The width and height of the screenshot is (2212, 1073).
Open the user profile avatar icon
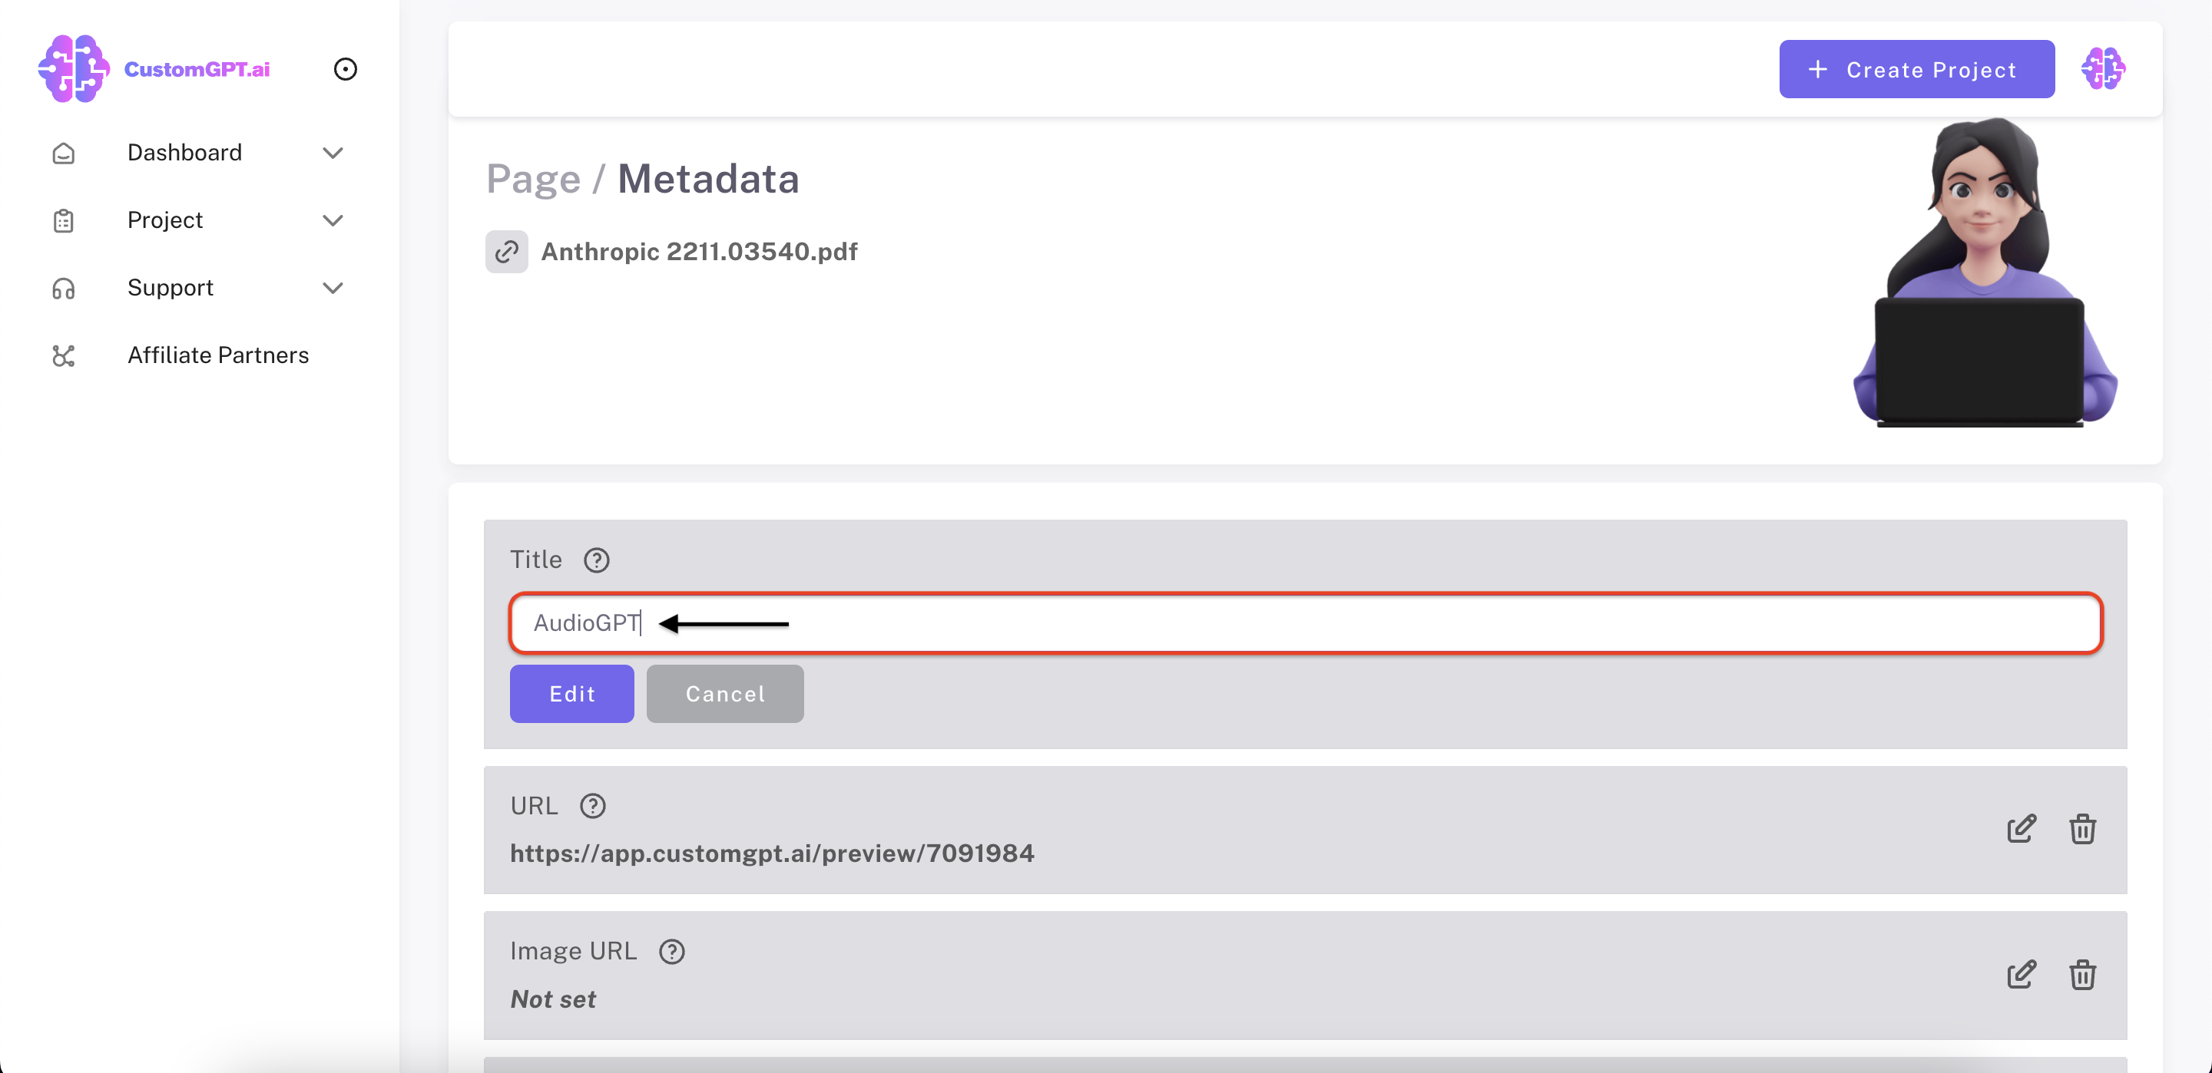(2102, 68)
